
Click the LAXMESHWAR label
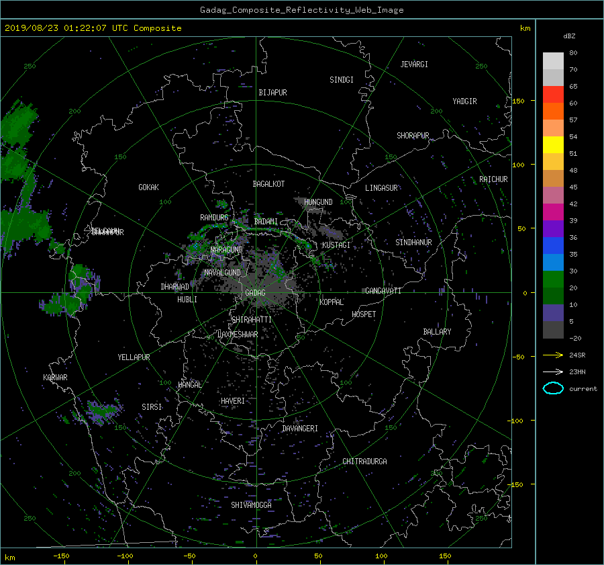tap(238, 335)
